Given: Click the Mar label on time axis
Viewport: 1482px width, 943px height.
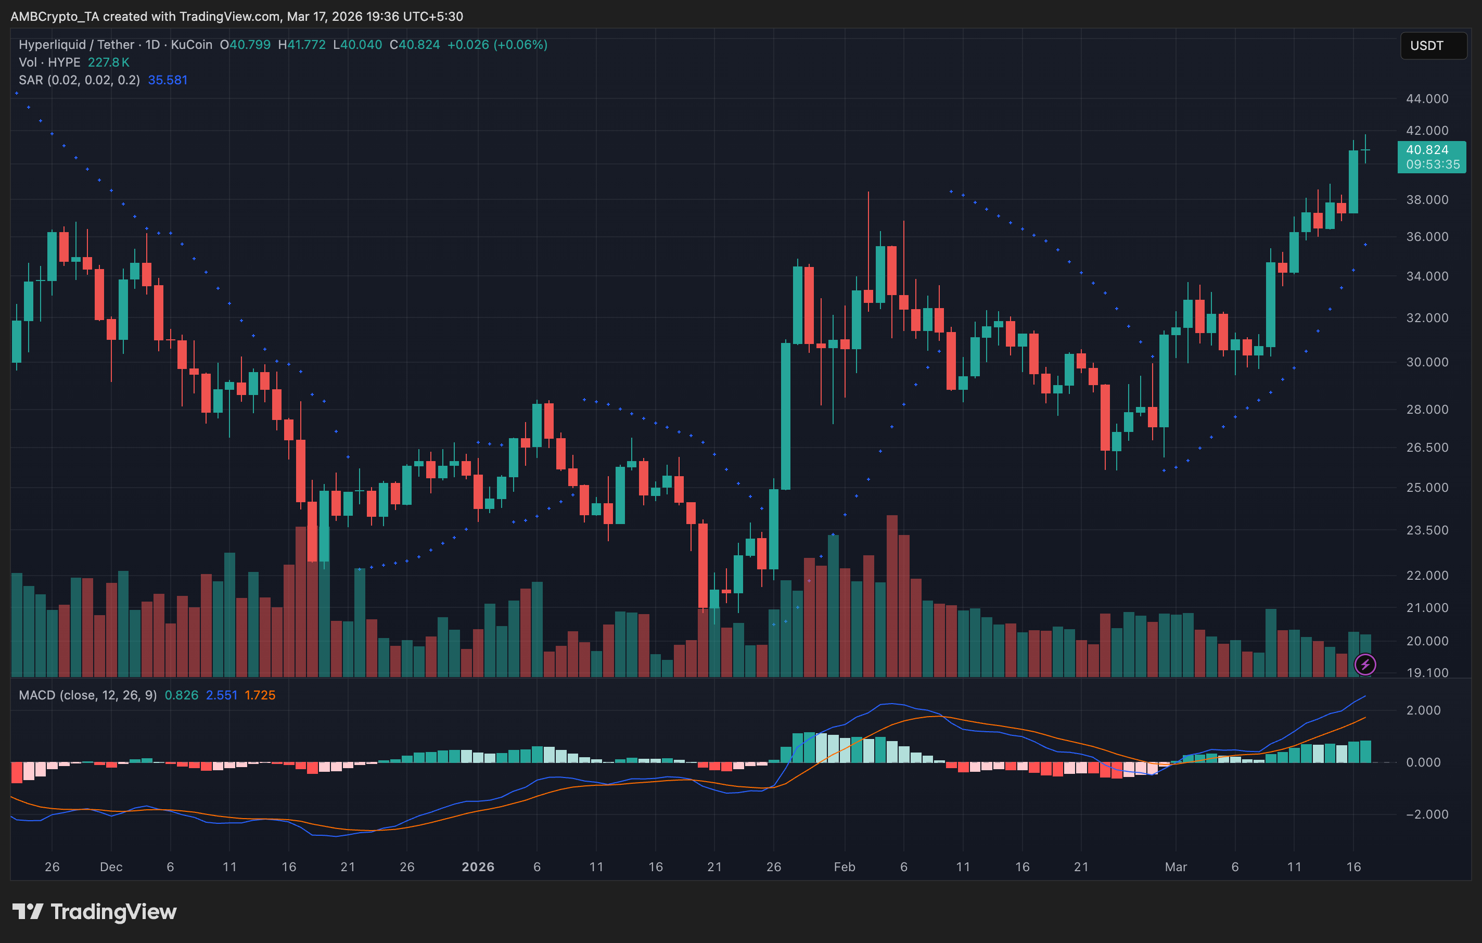Looking at the screenshot, I should [1175, 866].
